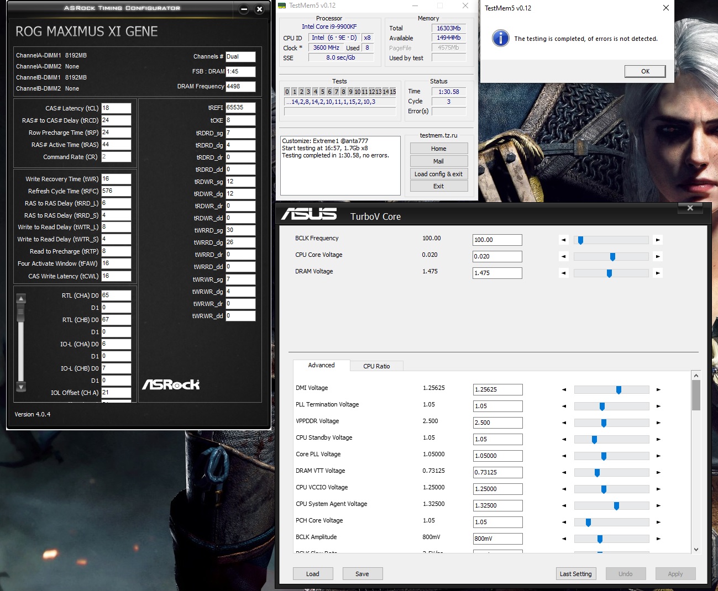Image resolution: width=718 pixels, height=591 pixels.
Task: Click the DRAM Frequency field showing 4498
Action: pyautogui.click(x=240, y=87)
